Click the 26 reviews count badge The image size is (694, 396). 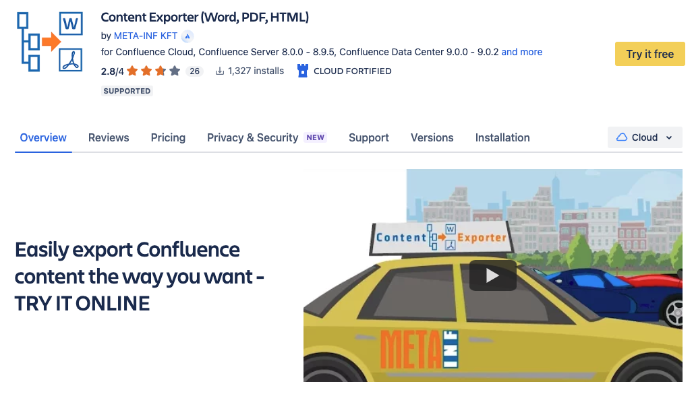tap(194, 71)
